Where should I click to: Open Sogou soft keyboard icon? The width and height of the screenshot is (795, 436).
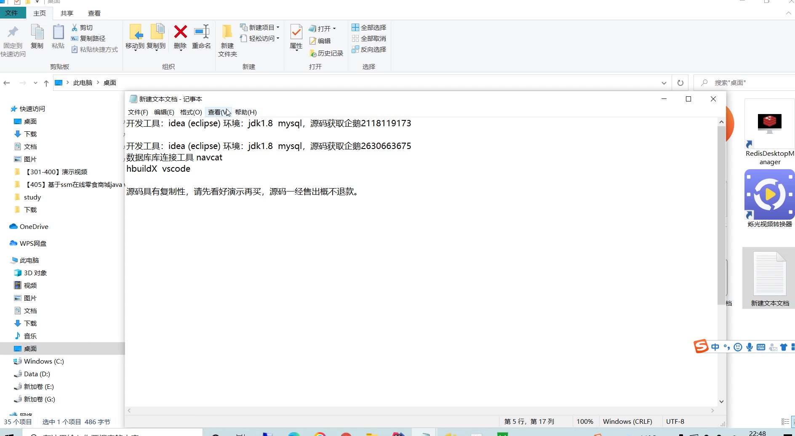pyautogui.click(x=761, y=347)
